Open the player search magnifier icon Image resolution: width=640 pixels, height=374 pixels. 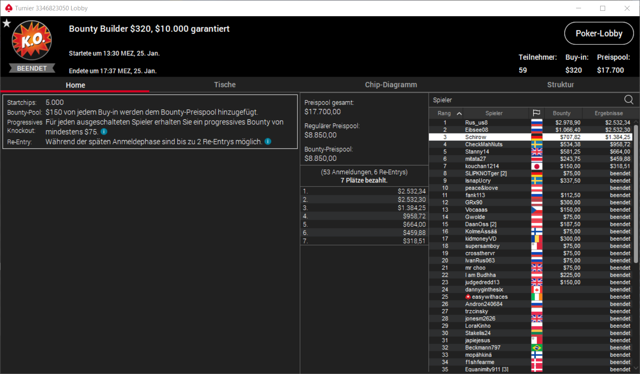click(x=629, y=100)
